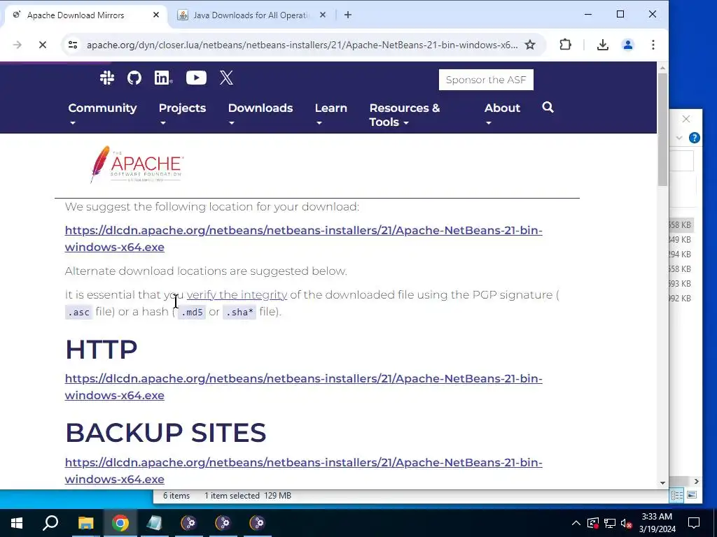The height and width of the screenshot is (537, 717).
Task: View site information icon in address bar
Action: point(73,45)
